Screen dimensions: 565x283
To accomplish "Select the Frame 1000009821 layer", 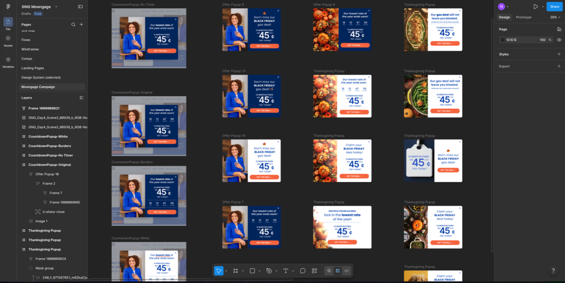I will (44, 108).
